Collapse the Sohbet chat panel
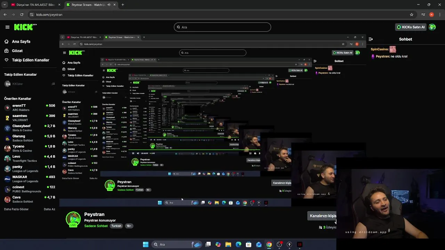Image resolution: width=445 pixels, height=250 pixels. tap(371, 39)
